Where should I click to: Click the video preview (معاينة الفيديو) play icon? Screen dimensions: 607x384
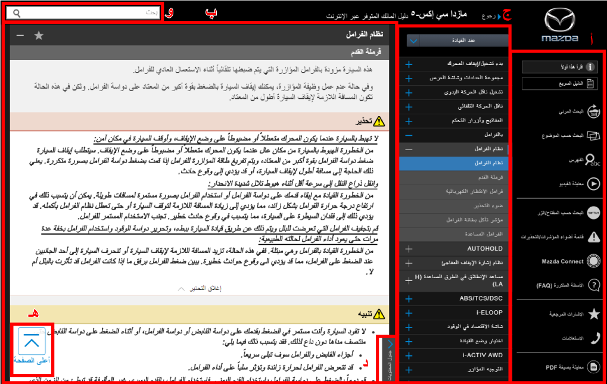click(x=593, y=184)
